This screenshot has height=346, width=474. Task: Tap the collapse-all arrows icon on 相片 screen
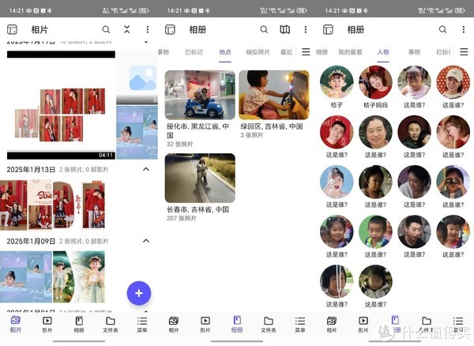pyautogui.click(x=127, y=29)
